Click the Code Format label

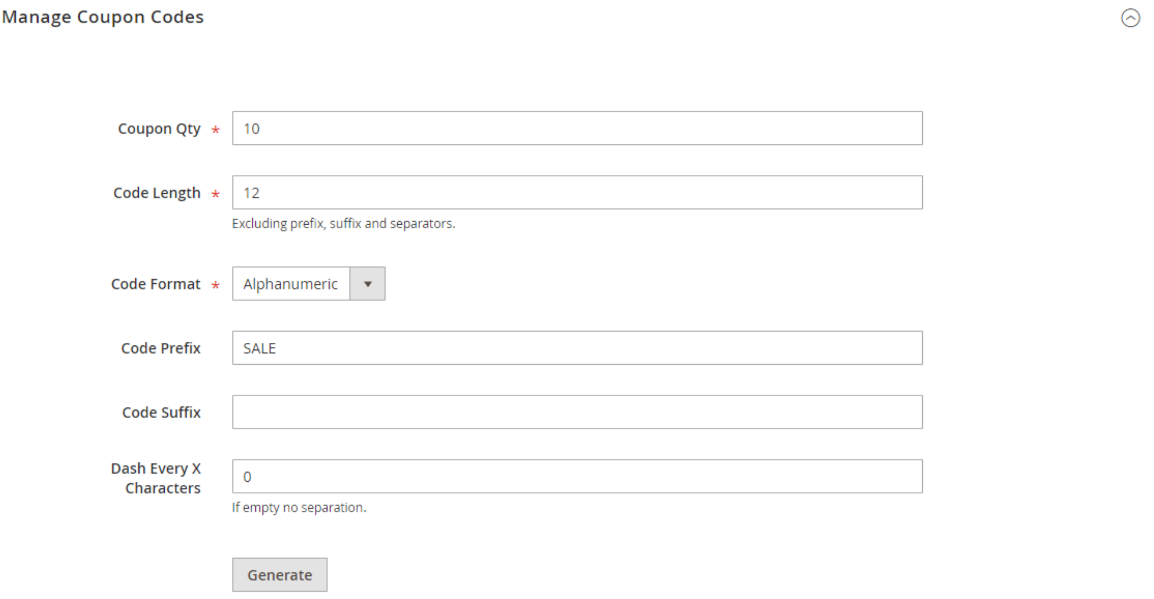(x=155, y=284)
